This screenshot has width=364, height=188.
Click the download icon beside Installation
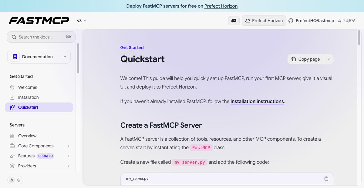12,97
